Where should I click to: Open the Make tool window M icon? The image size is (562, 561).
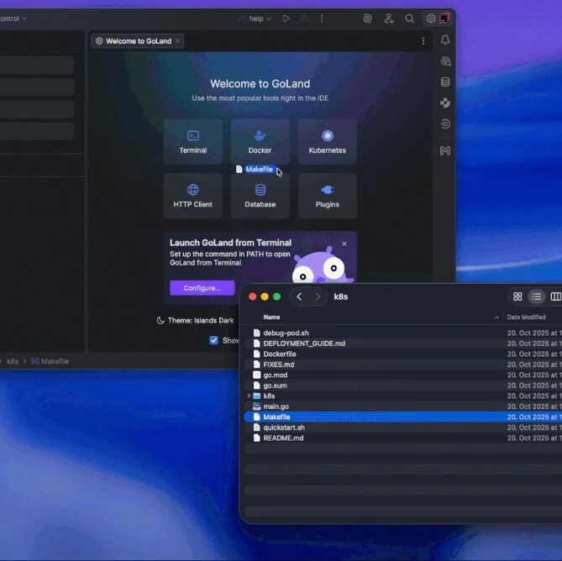tap(445, 150)
